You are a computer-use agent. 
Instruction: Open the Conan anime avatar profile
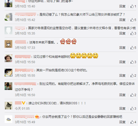[8, 73]
